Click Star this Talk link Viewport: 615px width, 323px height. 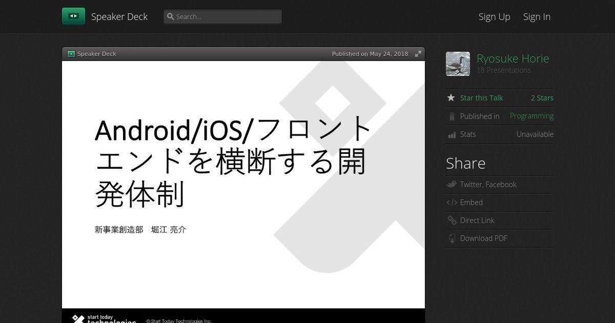point(481,98)
